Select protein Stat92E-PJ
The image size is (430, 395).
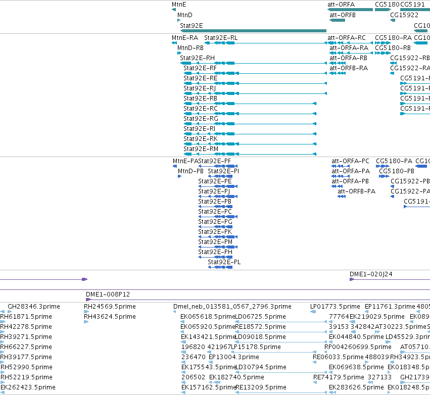[214, 191]
